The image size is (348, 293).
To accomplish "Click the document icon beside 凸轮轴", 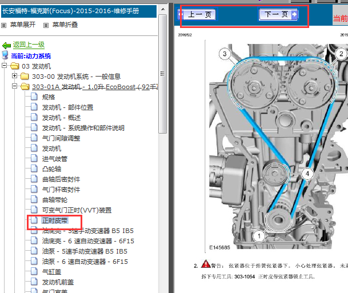I will 34,168.
